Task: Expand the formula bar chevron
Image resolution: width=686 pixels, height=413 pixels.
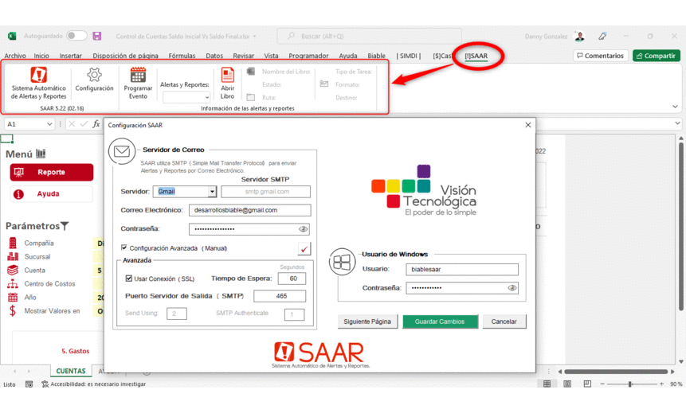Action: (x=677, y=123)
